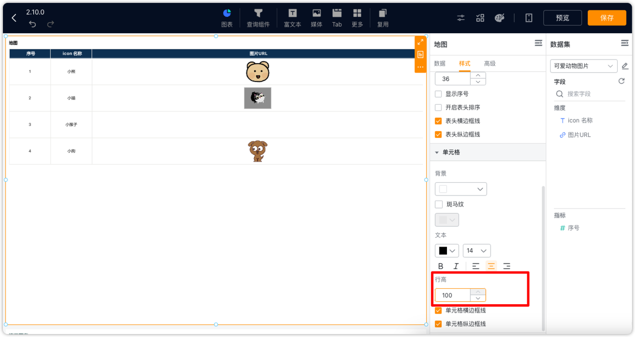This screenshot has height=337, width=635.
Task: Increase the 行高 value with up arrow
Action: pos(478,292)
